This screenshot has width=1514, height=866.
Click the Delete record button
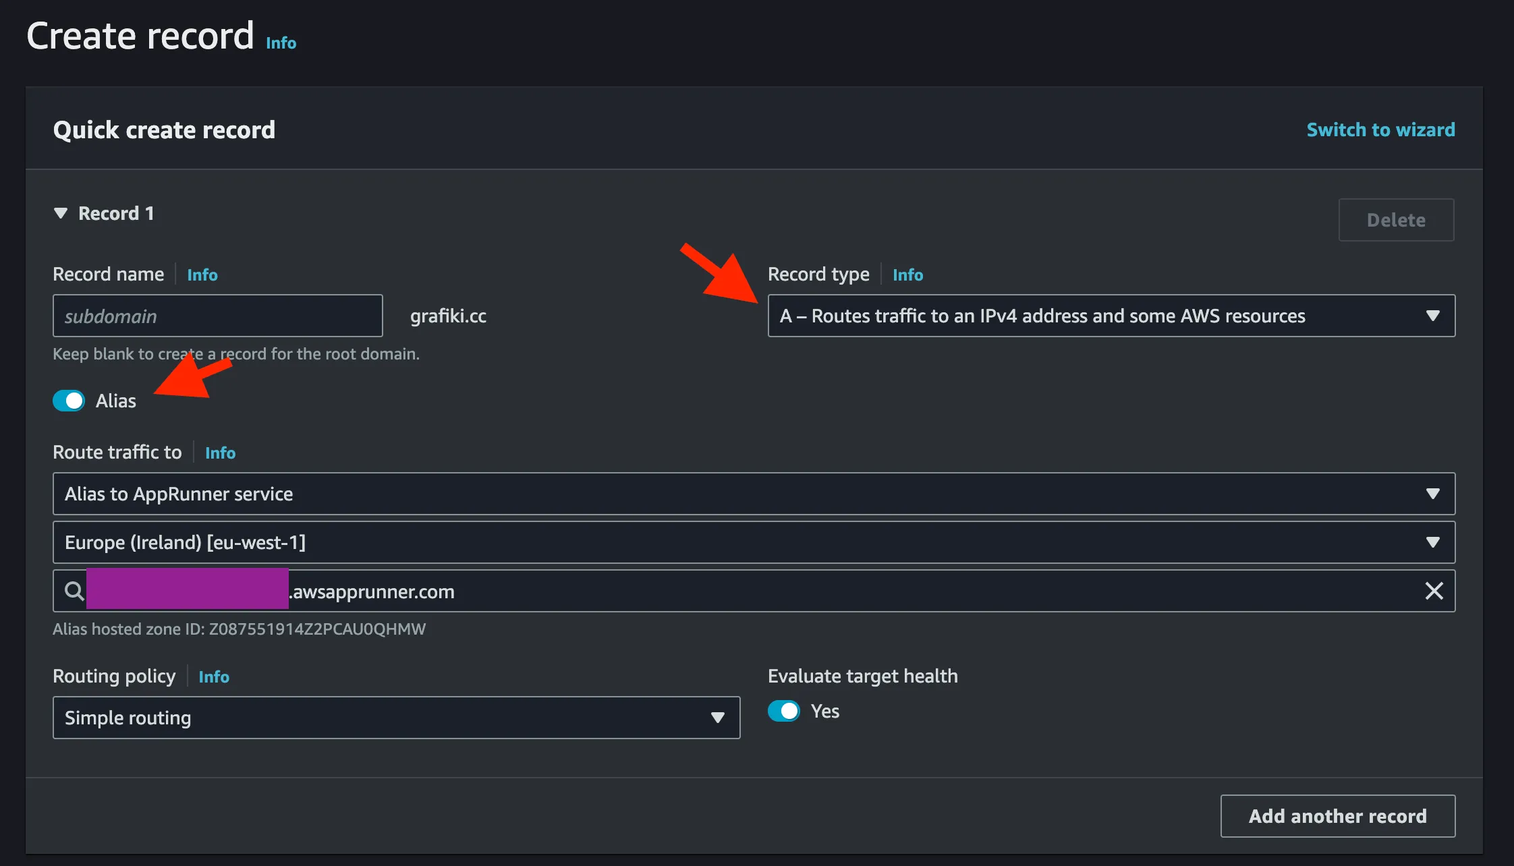coord(1396,220)
